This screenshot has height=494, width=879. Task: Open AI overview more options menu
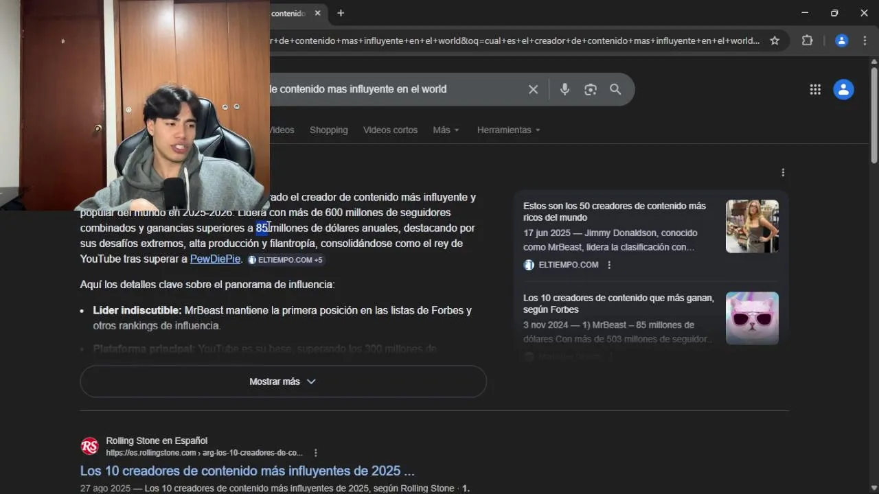point(783,172)
